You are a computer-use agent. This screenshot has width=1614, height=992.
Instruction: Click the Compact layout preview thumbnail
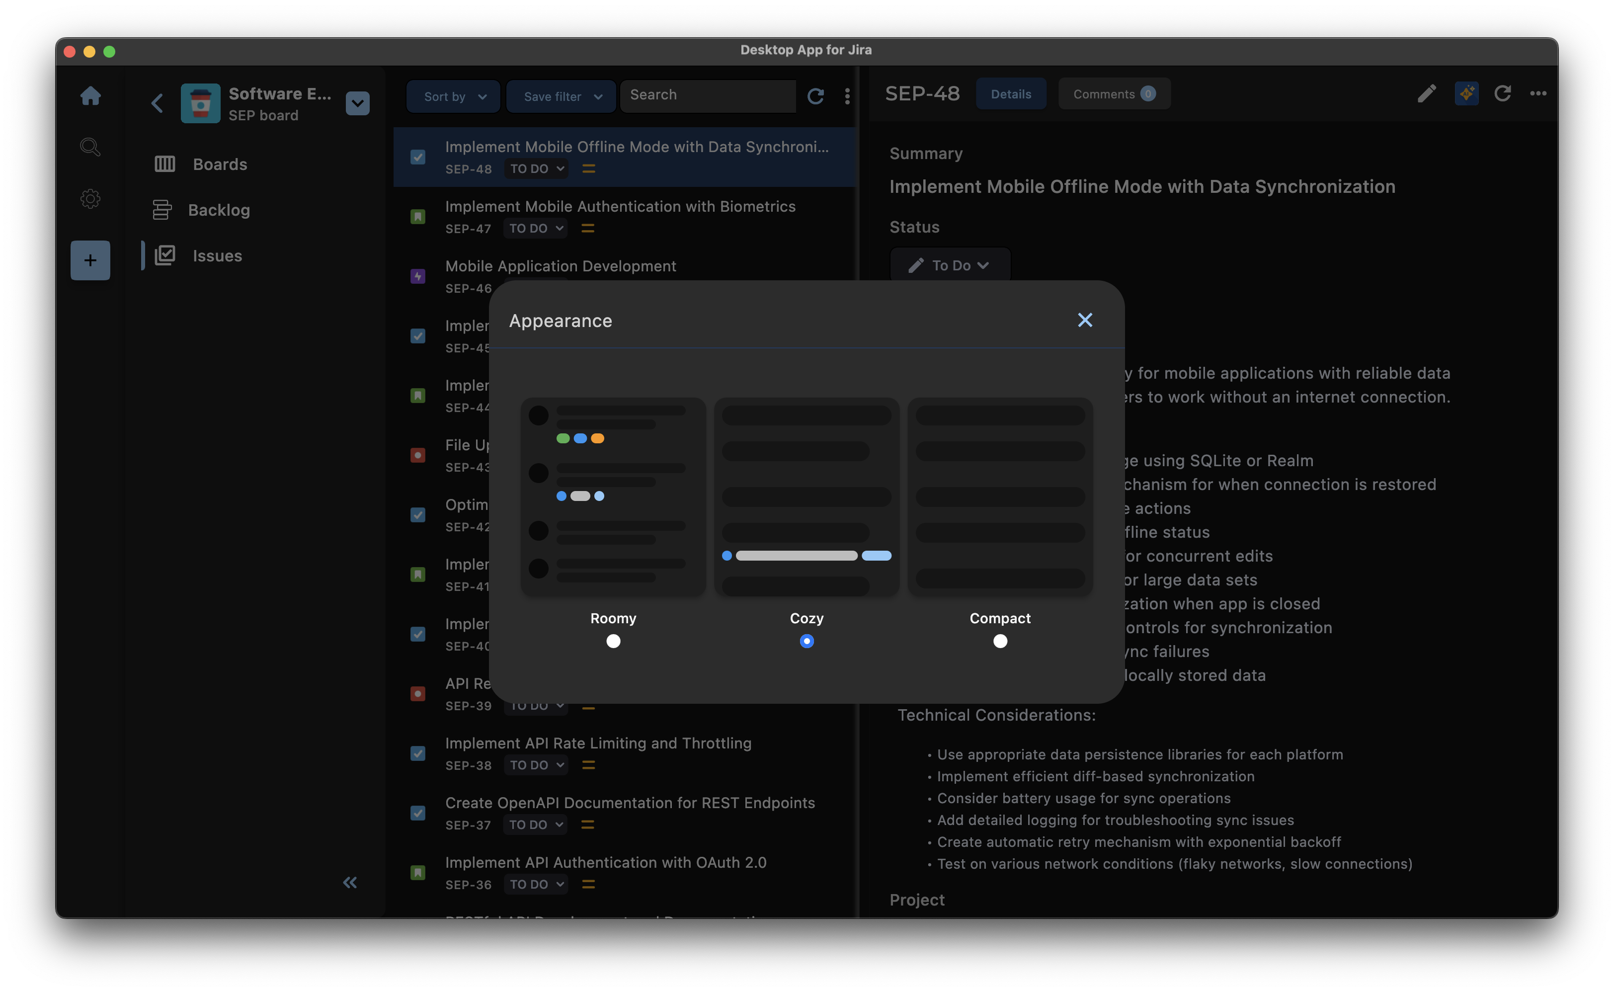[x=1000, y=496]
